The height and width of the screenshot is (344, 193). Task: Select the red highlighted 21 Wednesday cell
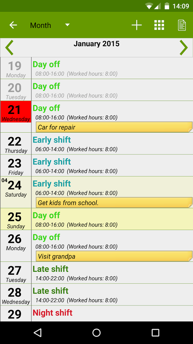[16, 112]
